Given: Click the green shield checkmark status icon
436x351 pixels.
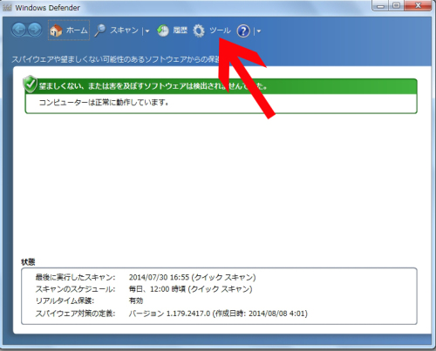Looking at the screenshot, I should tap(30, 84).
